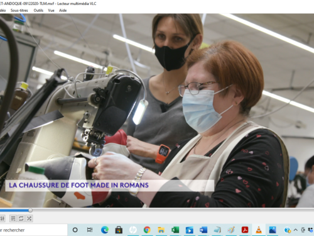
Task: Switch to Adobe Acrobat in taskbar
Action: 245,230
